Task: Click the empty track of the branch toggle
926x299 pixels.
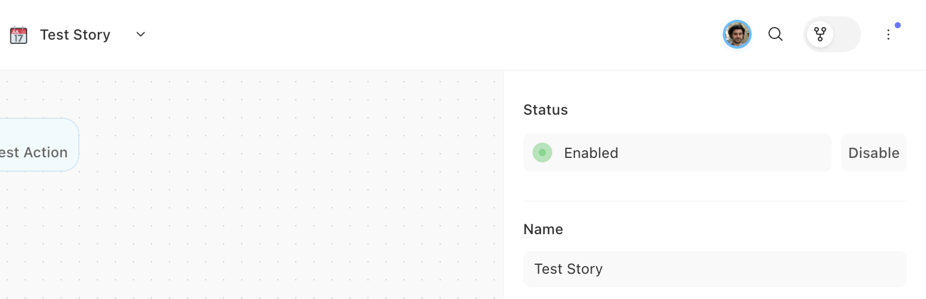Action: 847,34
